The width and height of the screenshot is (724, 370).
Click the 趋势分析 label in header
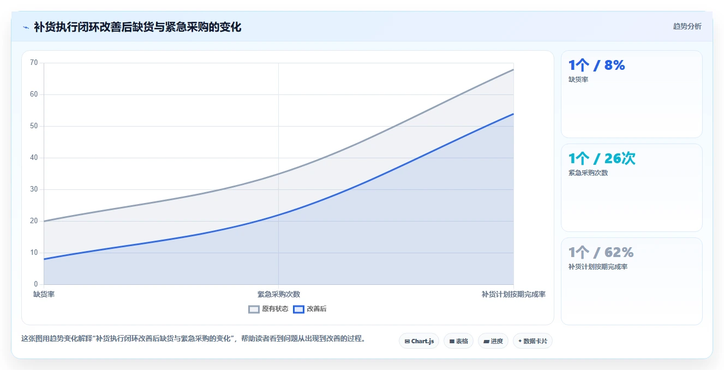(x=687, y=26)
